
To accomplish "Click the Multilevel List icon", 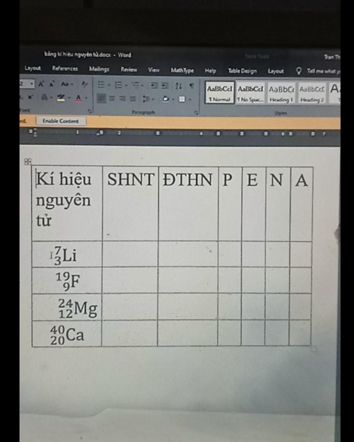I will (x=135, y=85).
